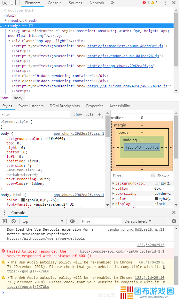Close the DevTools panel
The height and width of the screenshot is (301, 179).
[x=174, y=3]
